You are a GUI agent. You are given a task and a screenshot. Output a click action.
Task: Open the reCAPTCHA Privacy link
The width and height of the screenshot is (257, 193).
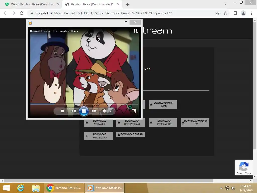point(240,173)
